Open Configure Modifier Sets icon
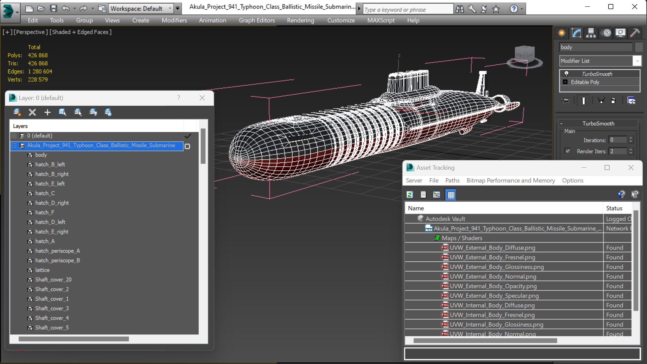647x364 pixels. pyautogui.click(x=631, y=100)
